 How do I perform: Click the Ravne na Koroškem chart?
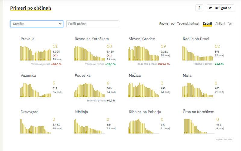click(x=89, y=53)
